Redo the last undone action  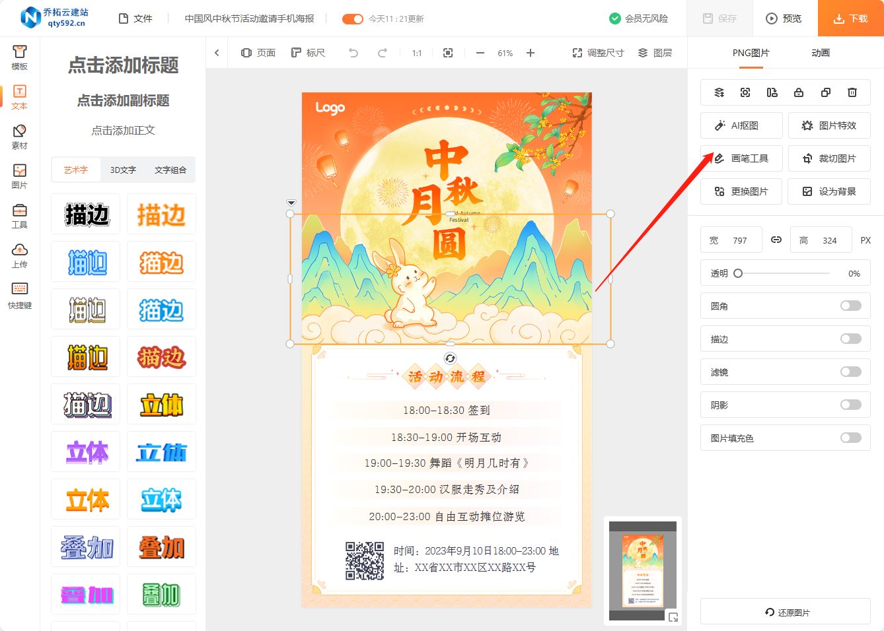point(382,53)
